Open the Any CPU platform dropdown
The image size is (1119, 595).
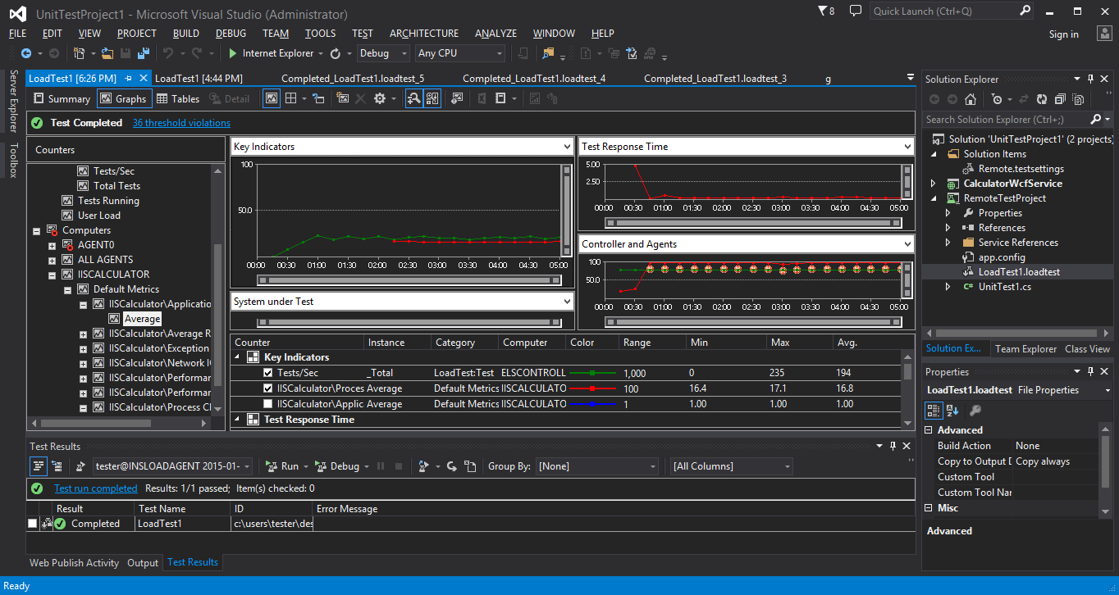pos(459,53)
